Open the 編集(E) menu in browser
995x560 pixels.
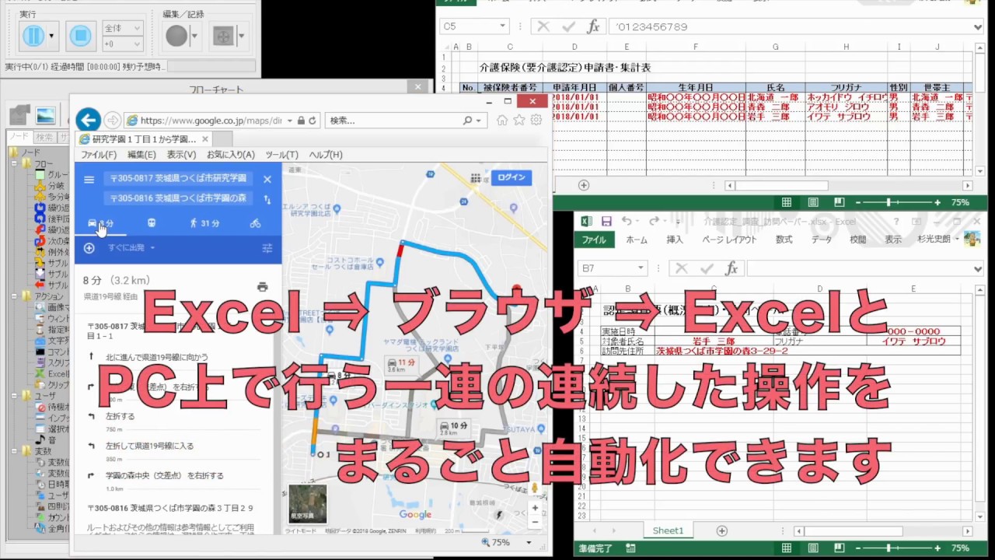[141, 155]
